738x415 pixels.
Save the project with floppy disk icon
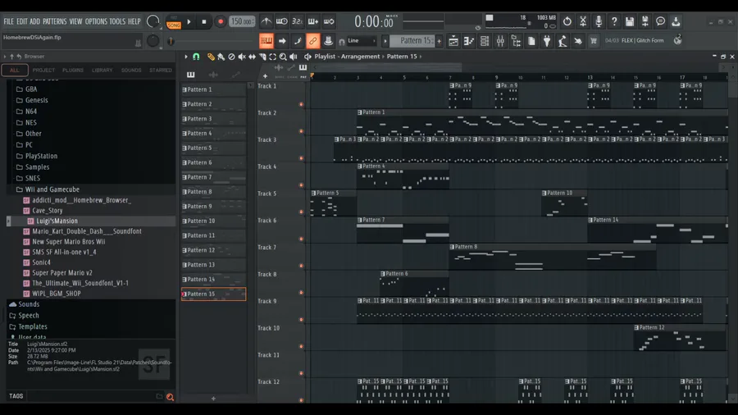coord(629,21)
